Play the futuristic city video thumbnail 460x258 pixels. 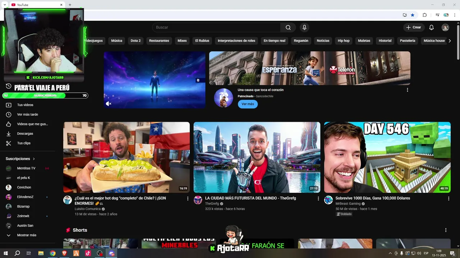point(257,157)
